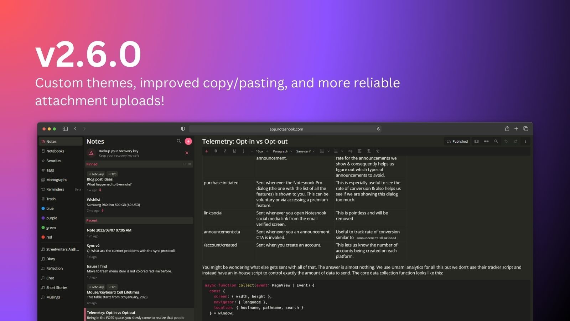Viewport: 570px width, 321px height.
Task: Select the purple color filter in sidebar
Action: point(52,218)
